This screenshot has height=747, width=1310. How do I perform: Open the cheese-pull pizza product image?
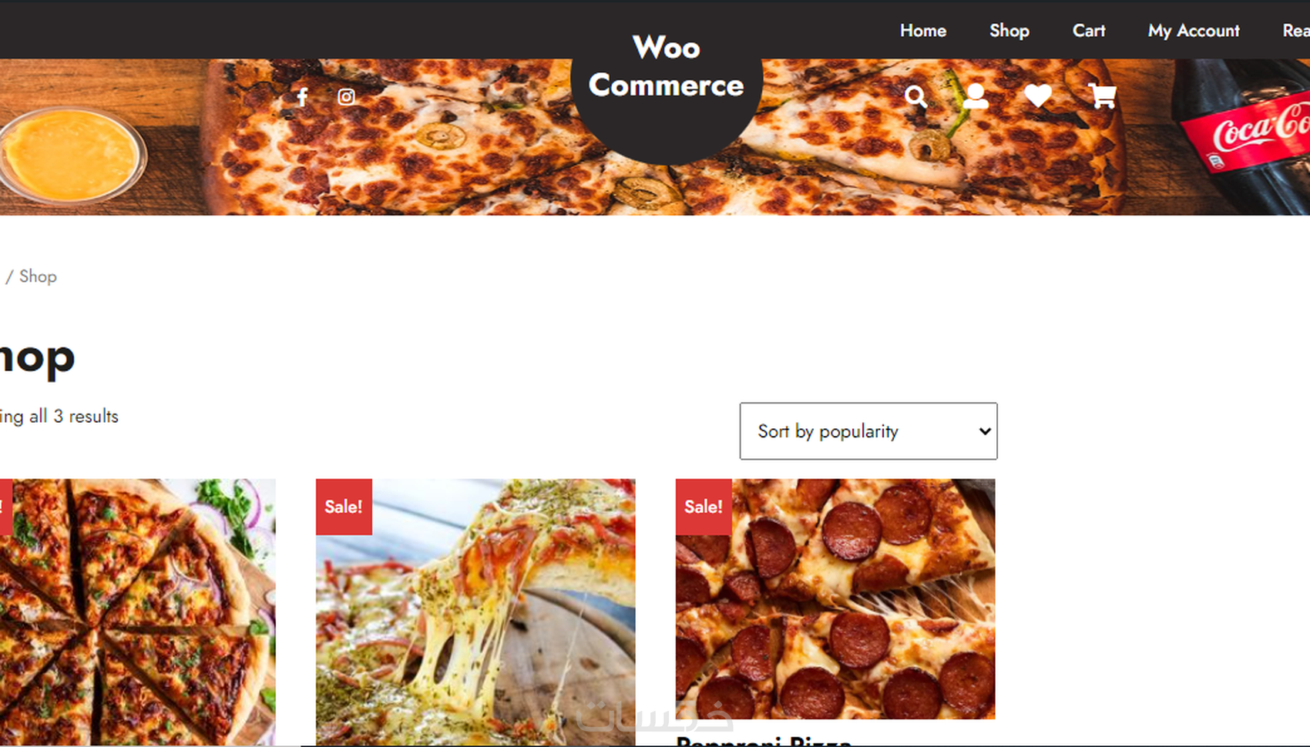[475, 612]
